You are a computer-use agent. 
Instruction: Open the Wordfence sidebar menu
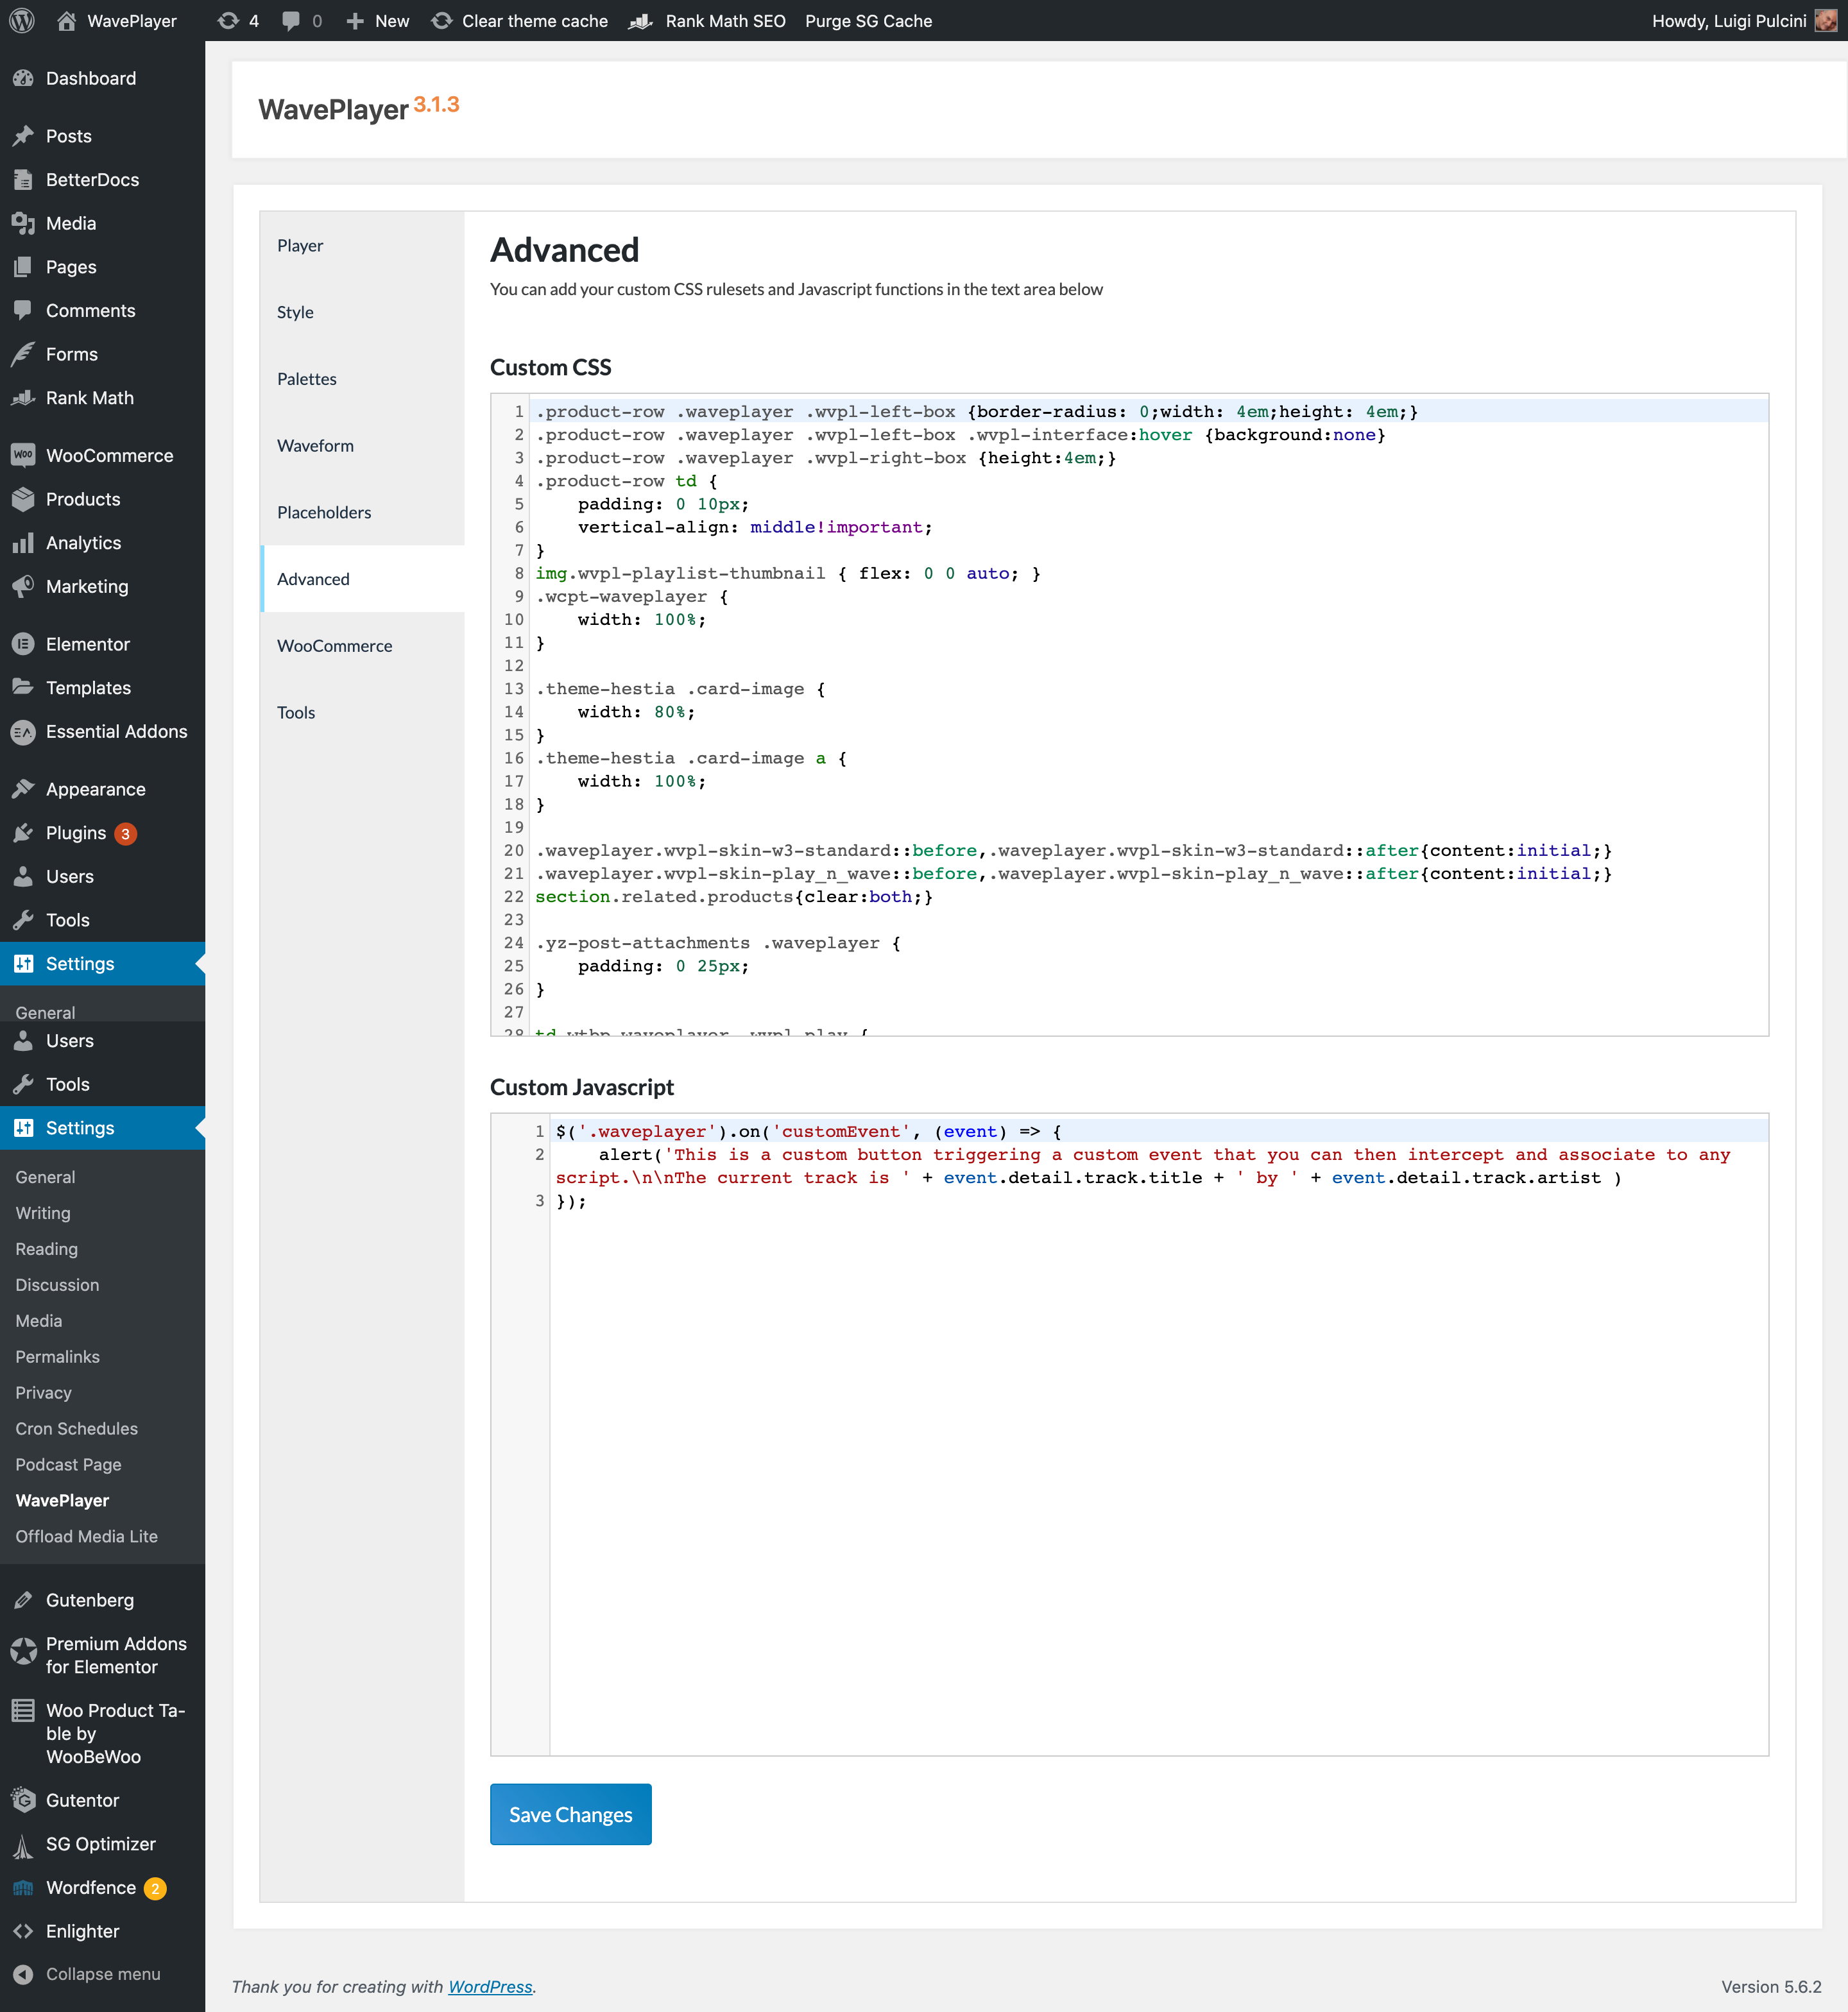(x=91, y=1887)
